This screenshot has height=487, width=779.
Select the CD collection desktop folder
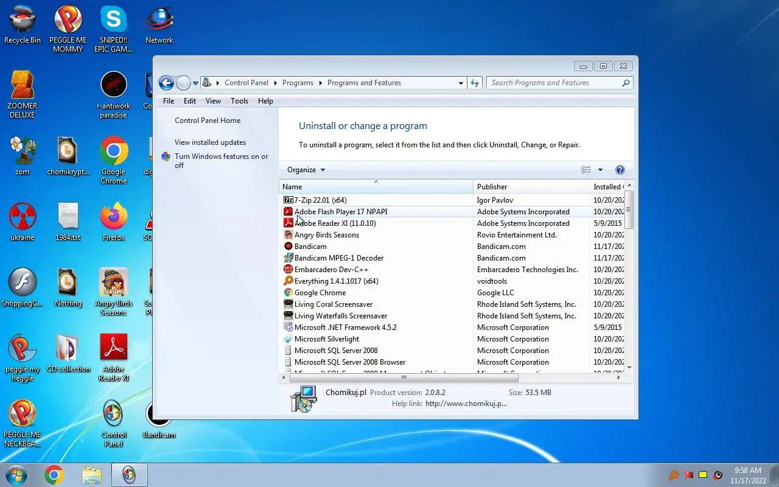(68, 353)
